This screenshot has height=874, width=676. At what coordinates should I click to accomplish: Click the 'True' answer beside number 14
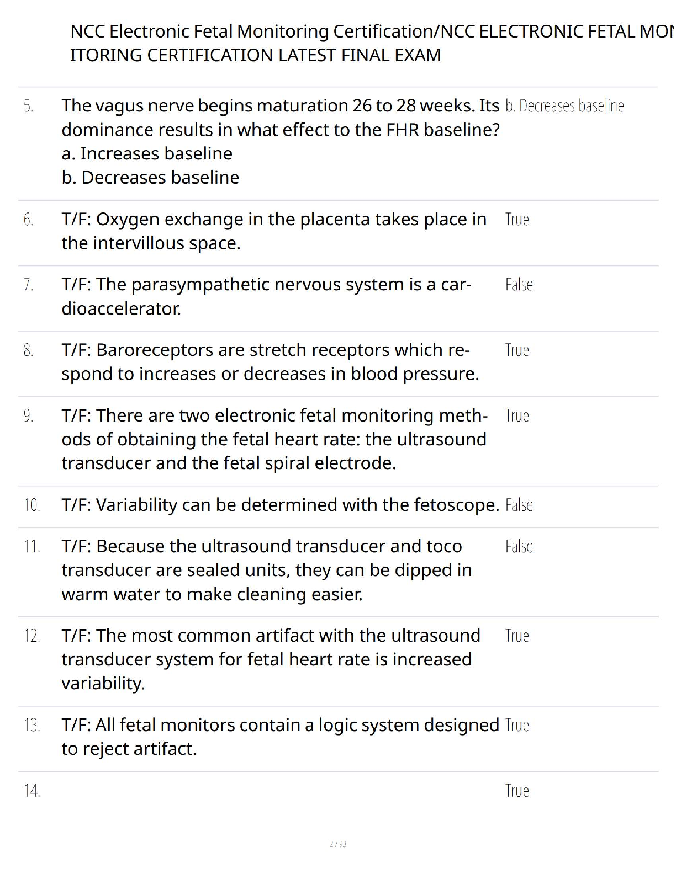click(517, 791)
